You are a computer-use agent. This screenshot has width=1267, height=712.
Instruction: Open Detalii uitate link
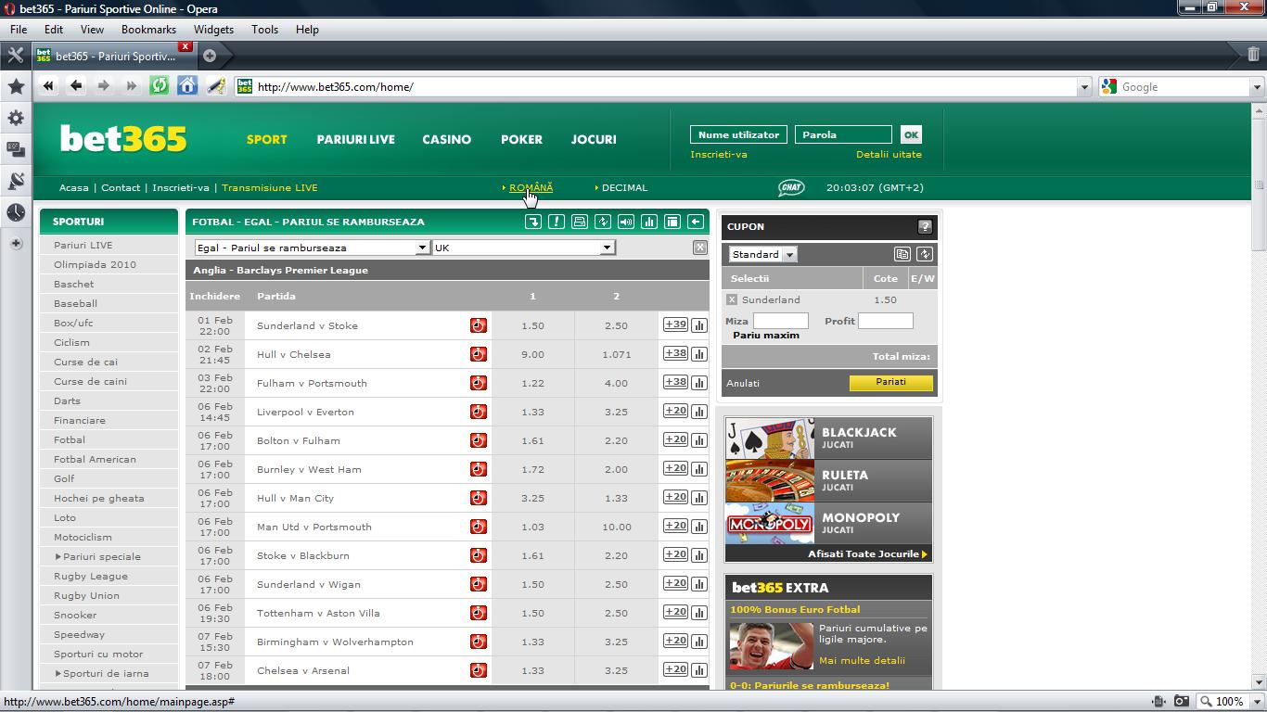889,155
